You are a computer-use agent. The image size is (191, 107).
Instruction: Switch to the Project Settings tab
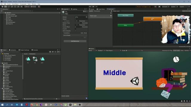tap(24, 50)
